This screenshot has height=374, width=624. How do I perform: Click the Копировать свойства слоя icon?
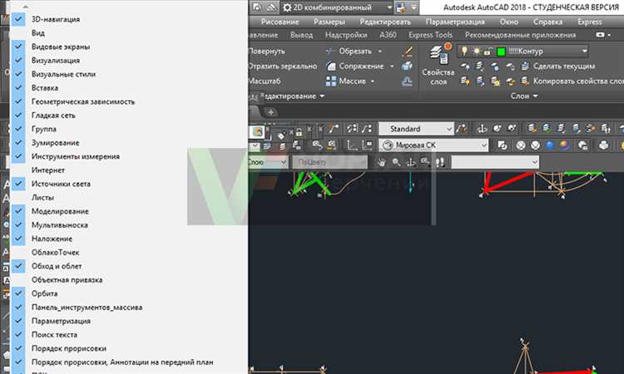click(x=525, y=81)
